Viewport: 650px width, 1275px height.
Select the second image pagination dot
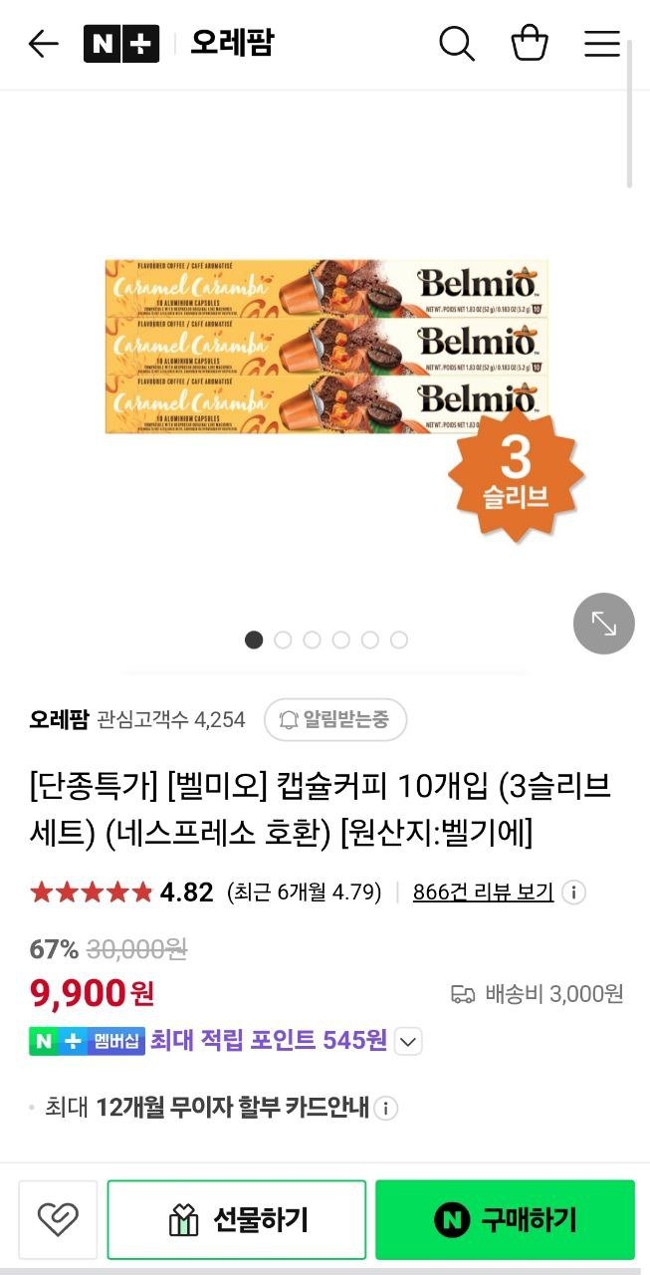coord(283,639)
